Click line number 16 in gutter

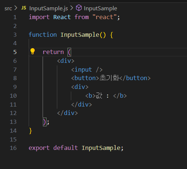(13, 148)
